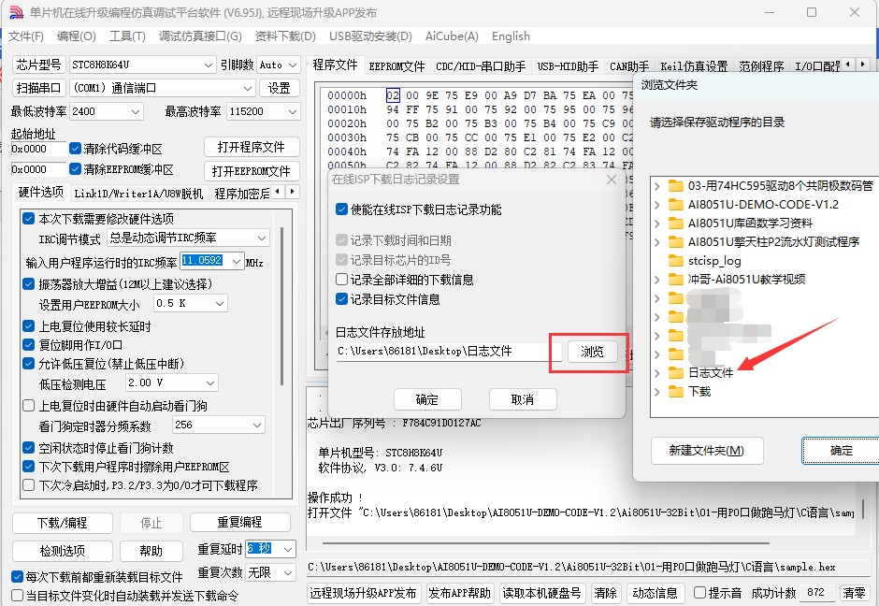Click the 打开程序文件 button
Image resolution: width=879 pixels, height=606 pixels.
pos(252,148)
